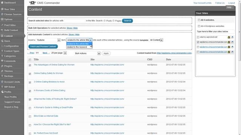The image size is (241, 135).
Task: Tick the 'All 4 websites' checkbox
Action: (x=199, y=20)
